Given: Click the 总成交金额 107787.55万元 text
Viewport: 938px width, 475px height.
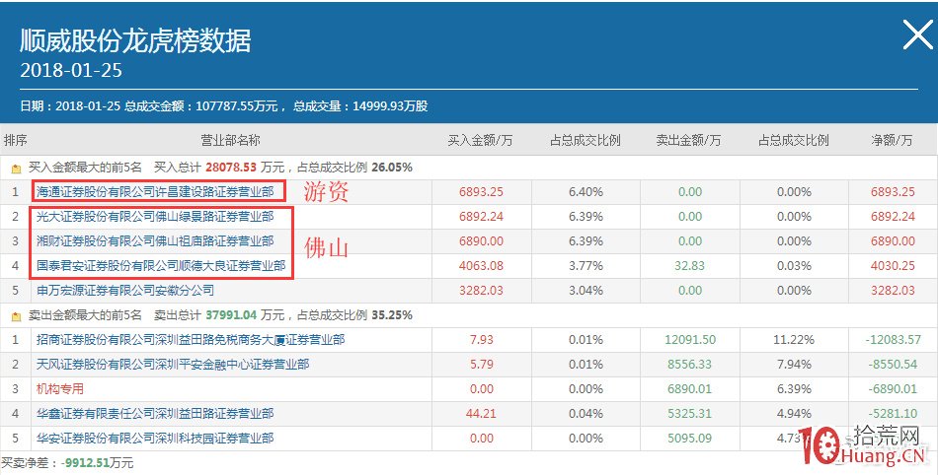Looking at the screenshot, I should 201,106.
